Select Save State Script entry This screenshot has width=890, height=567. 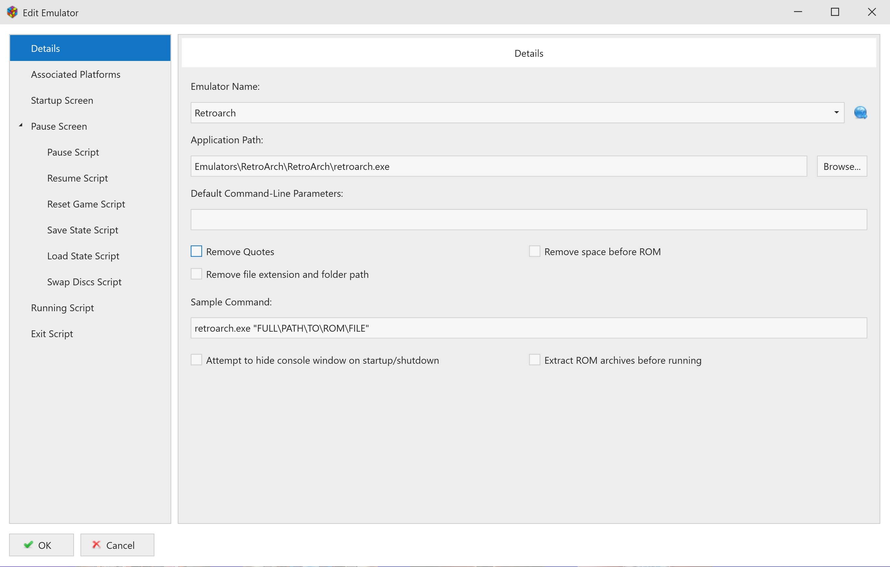click(x=90, y=230)
